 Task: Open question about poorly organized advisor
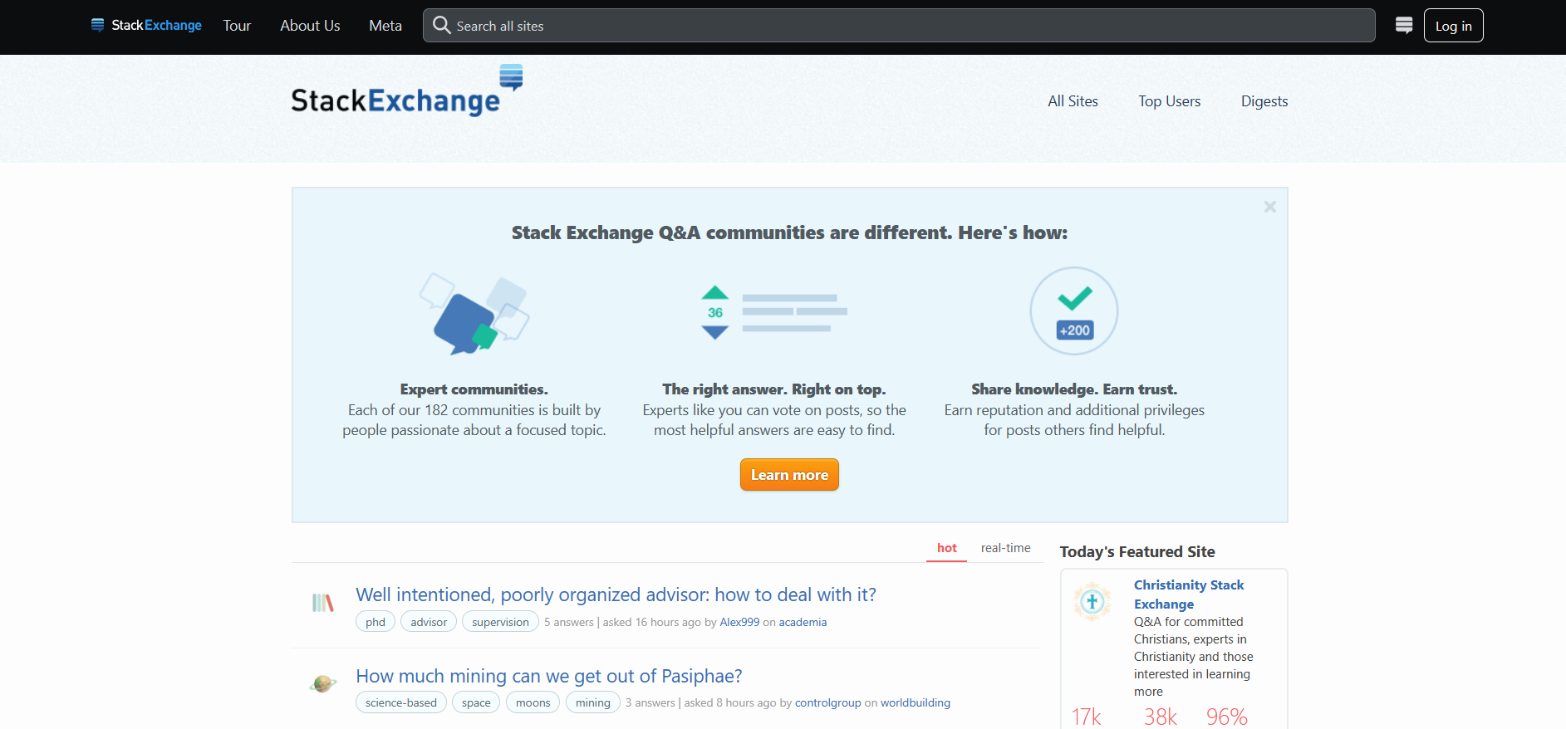click(616, 594)
